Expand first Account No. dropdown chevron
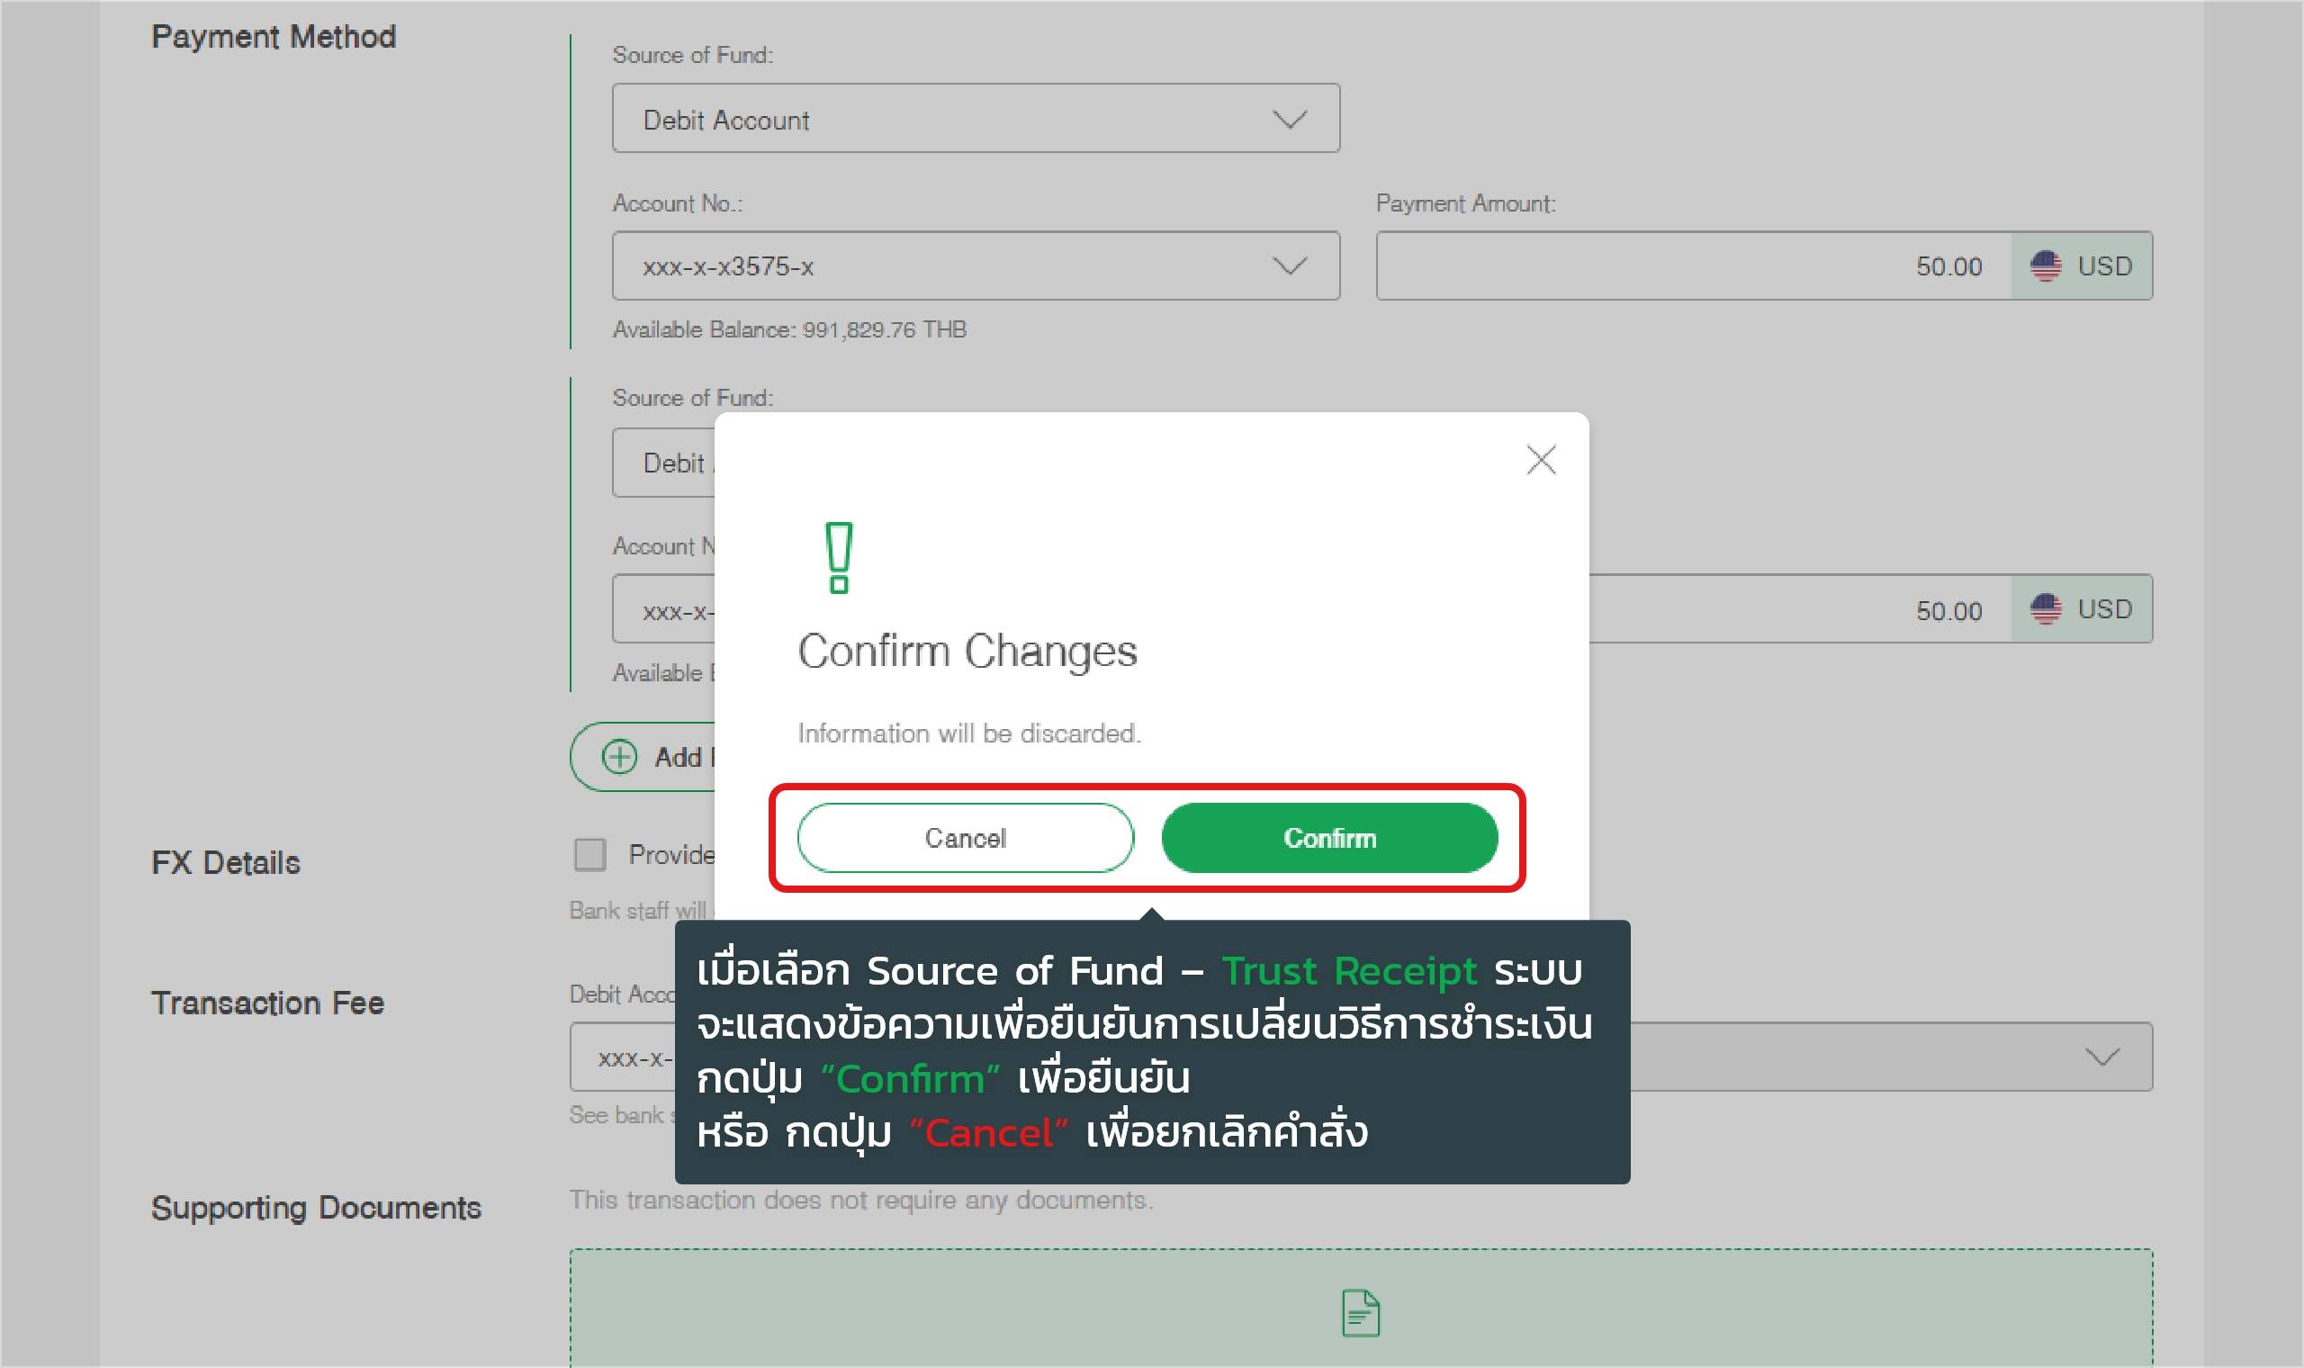This screenshot has width=2304, height=1368. [1290, 266]
